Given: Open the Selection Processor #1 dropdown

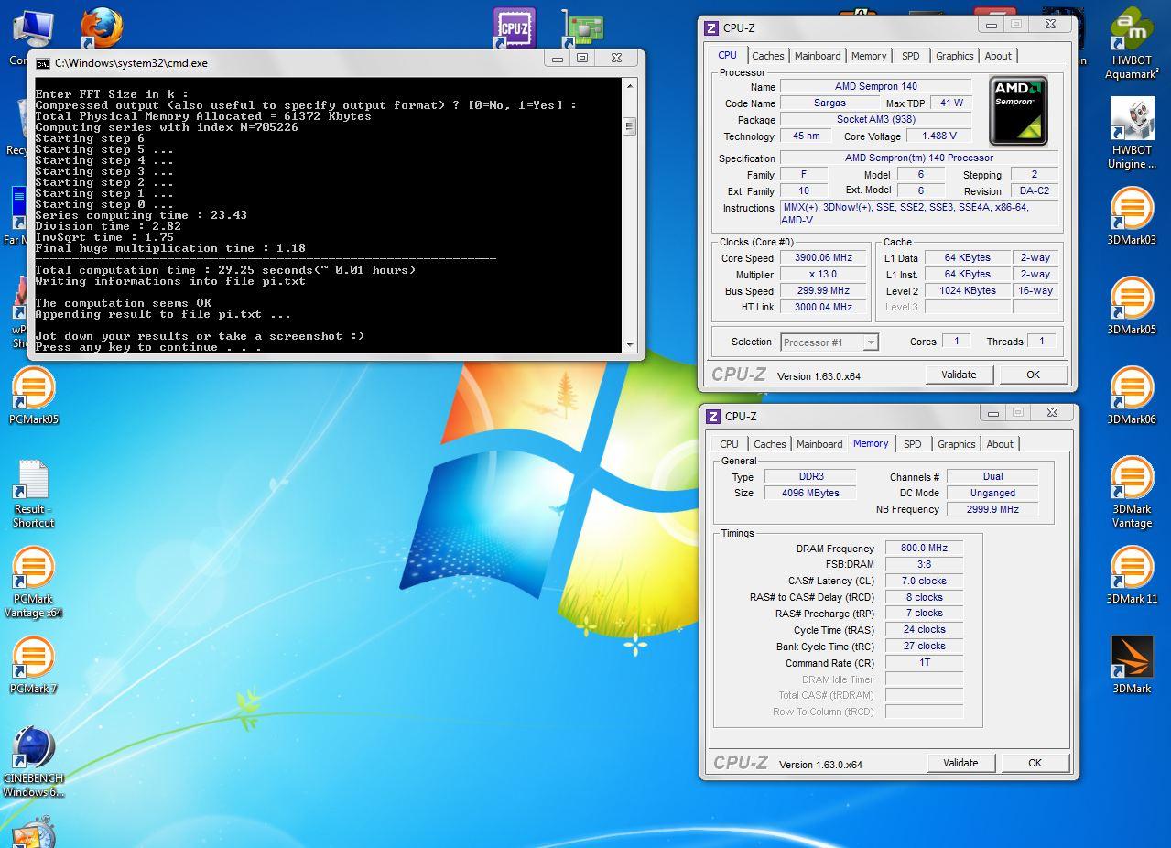Looking at the screenshot, I should click(829, 342).
